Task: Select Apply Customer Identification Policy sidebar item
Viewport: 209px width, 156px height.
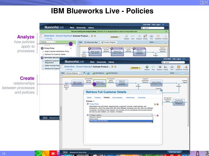Action: point(57,51)
